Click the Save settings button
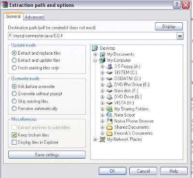The height and width of the screenshot is (178, 193). [47, 155]
